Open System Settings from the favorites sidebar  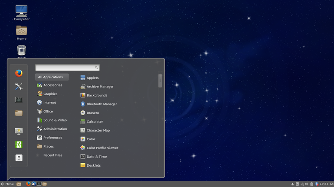coord(19,87)
